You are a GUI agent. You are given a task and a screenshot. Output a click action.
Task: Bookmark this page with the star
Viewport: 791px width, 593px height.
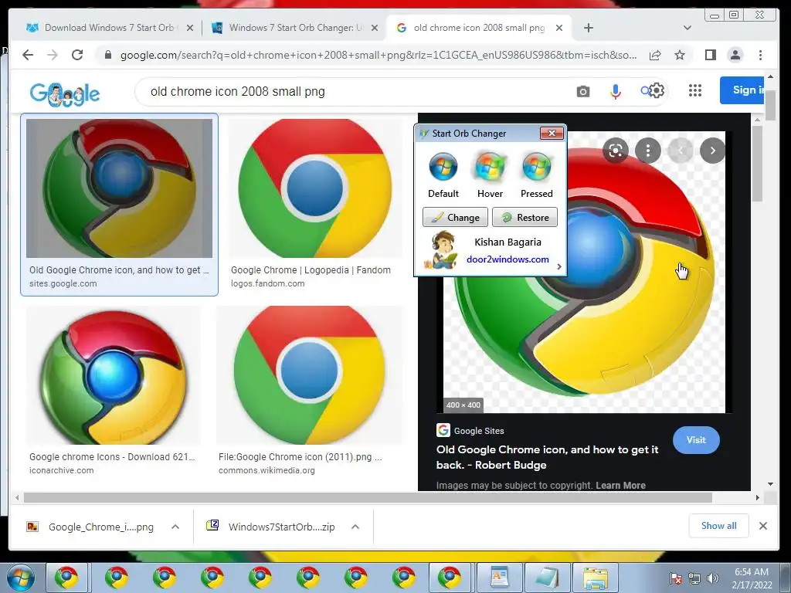tap(680, 55)
